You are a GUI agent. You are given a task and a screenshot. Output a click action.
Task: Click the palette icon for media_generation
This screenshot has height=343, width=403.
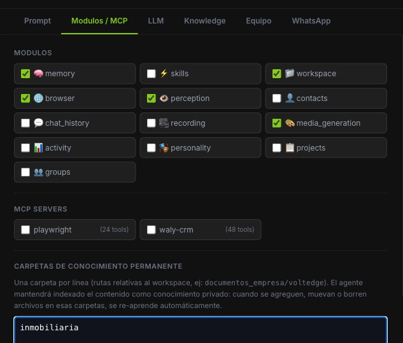point(290,123)
